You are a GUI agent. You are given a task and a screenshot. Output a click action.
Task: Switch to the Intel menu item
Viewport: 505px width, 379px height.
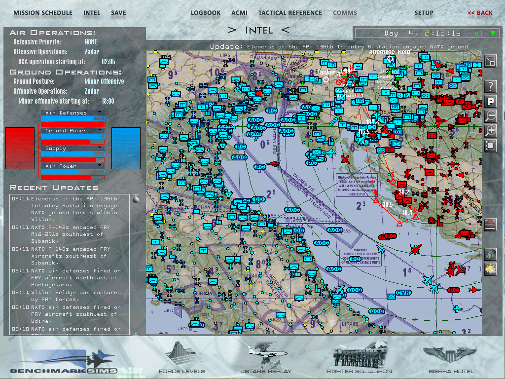(92, 13)
